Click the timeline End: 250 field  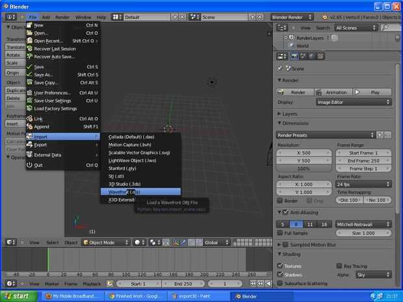[x=183, y=284]
